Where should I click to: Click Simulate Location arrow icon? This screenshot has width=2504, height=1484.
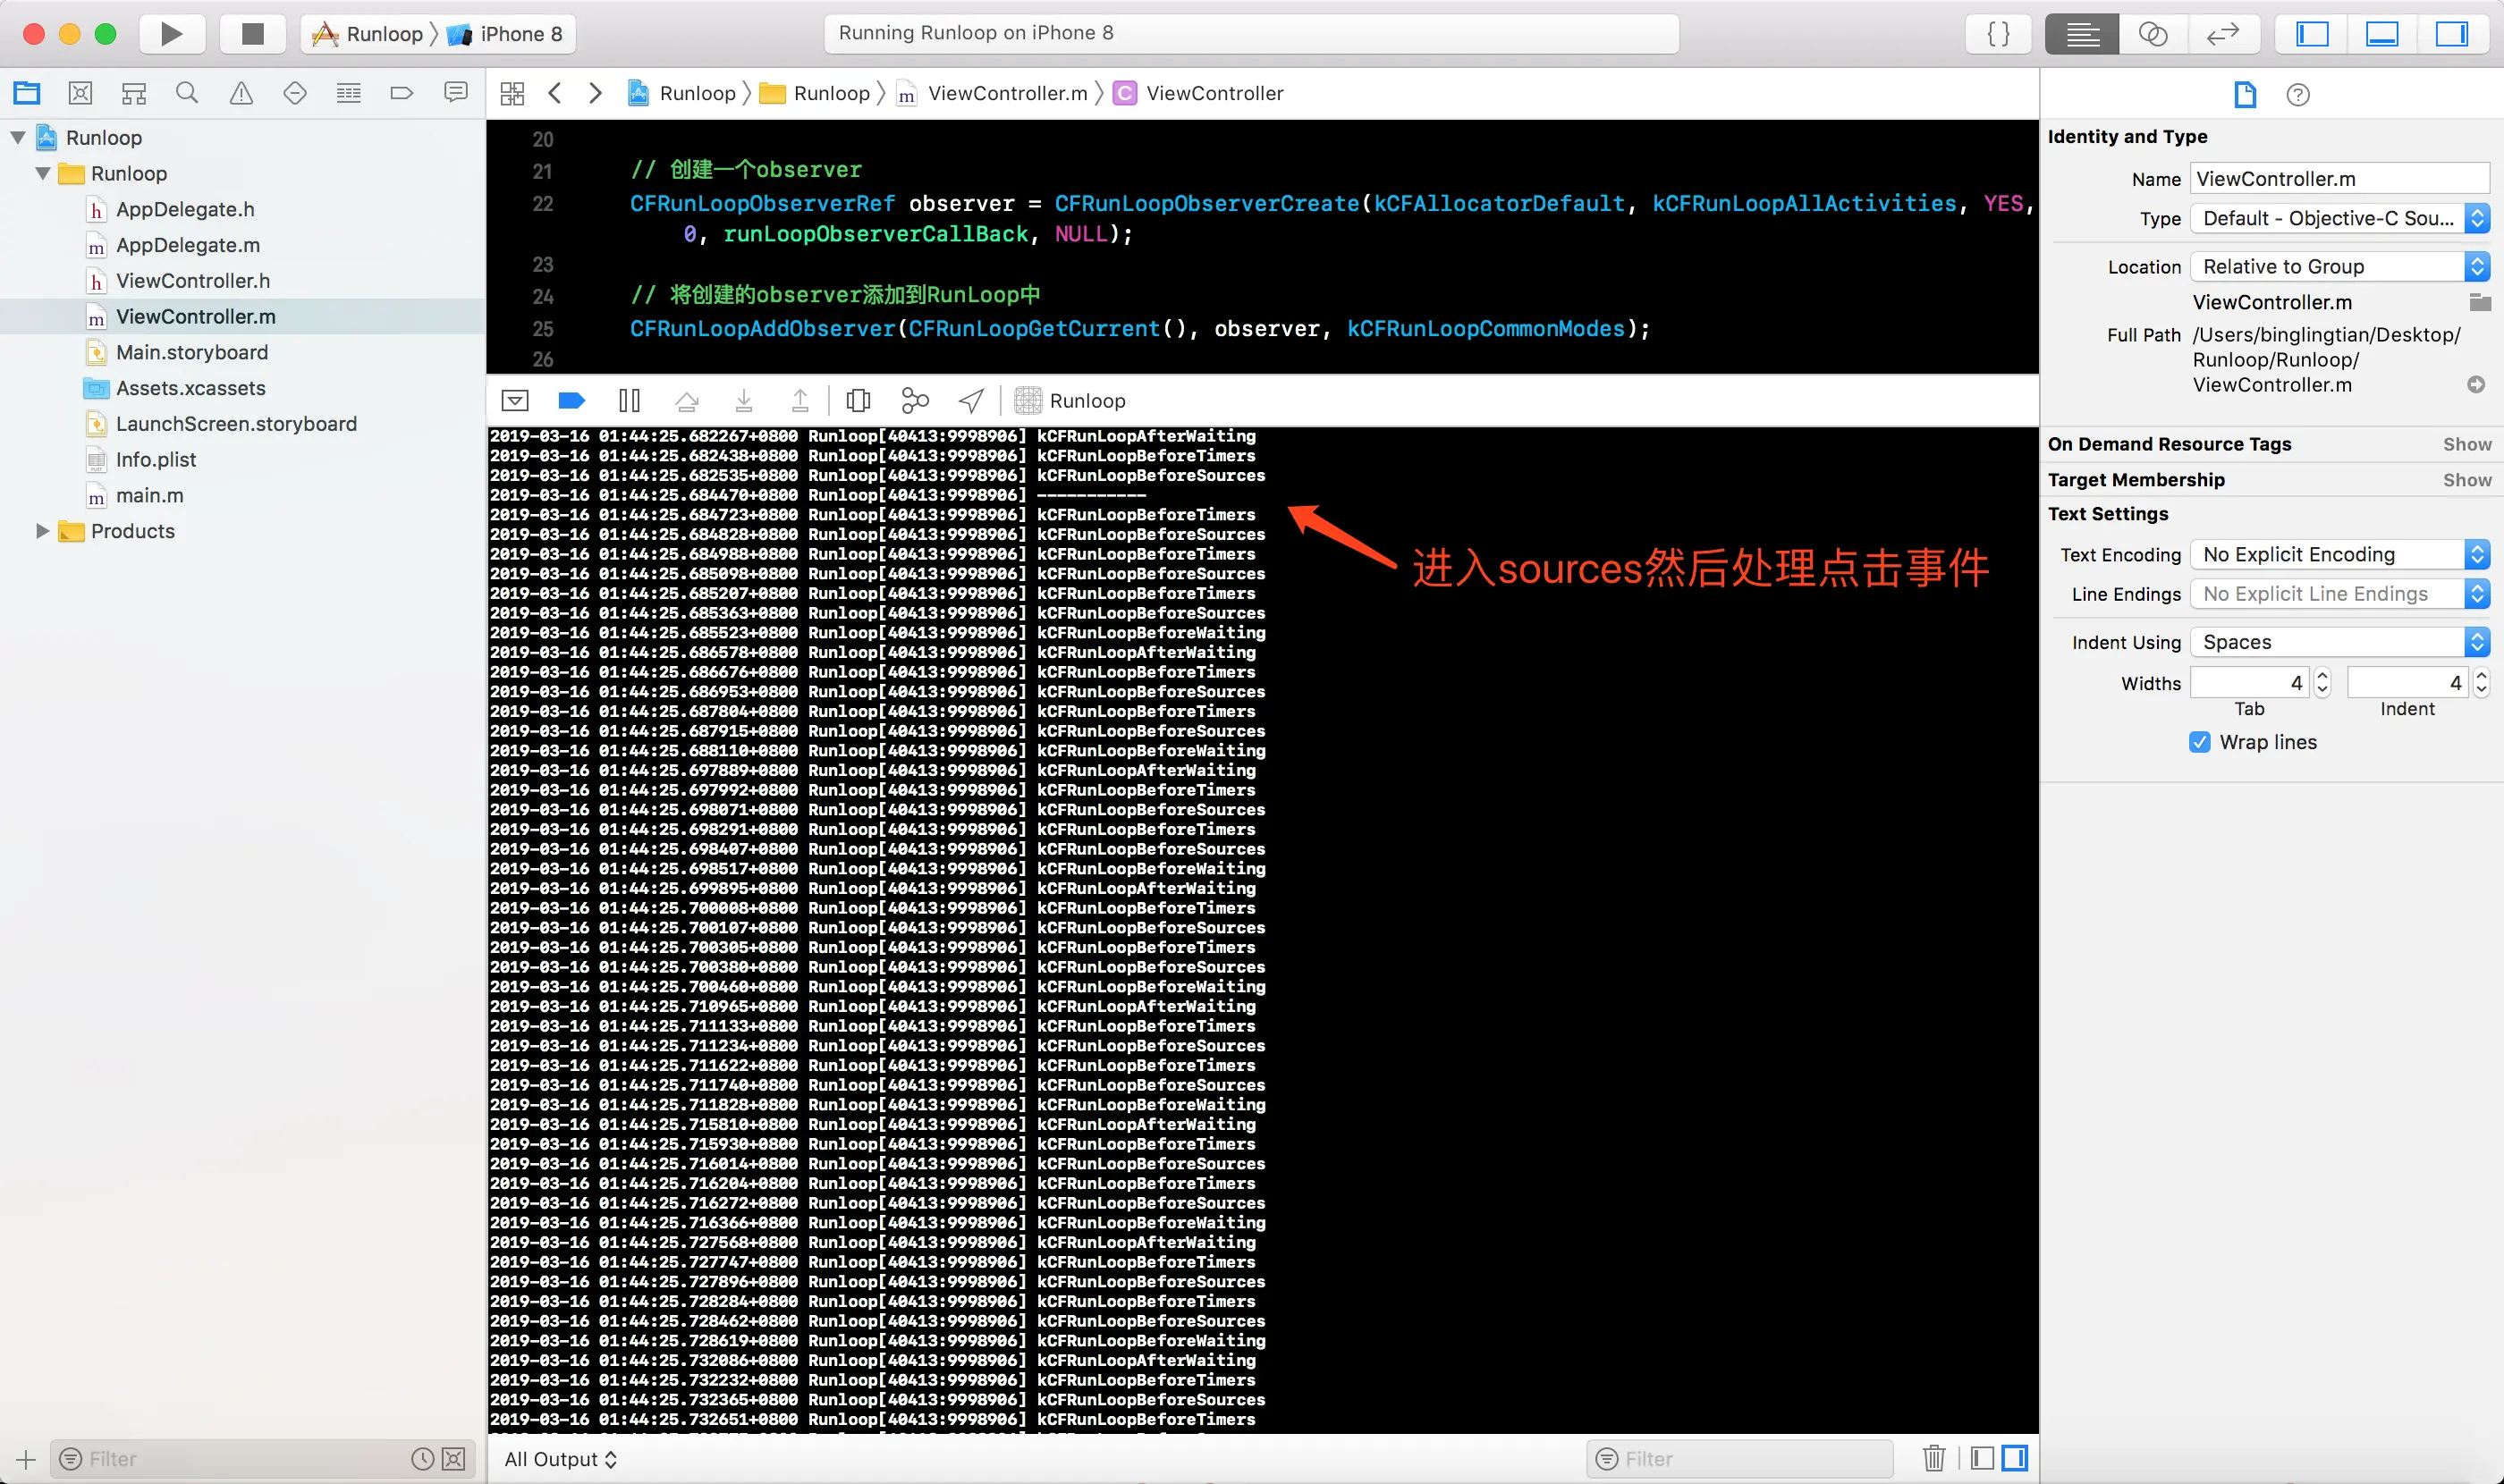click(970, 401)
